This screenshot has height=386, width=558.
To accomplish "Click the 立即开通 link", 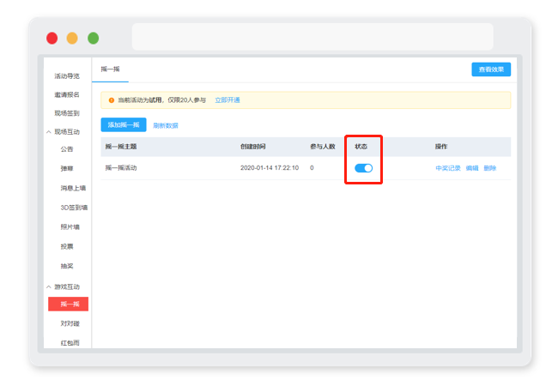I will (227, 100).
